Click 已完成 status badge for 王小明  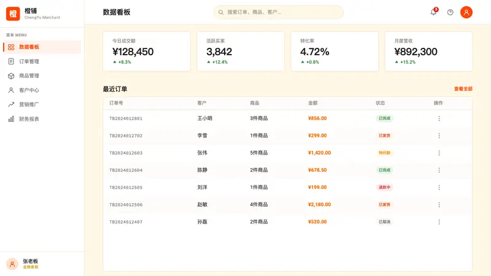pyautogui.click(x=385, y=118)
